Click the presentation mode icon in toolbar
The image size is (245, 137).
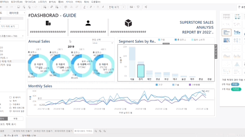138,7
